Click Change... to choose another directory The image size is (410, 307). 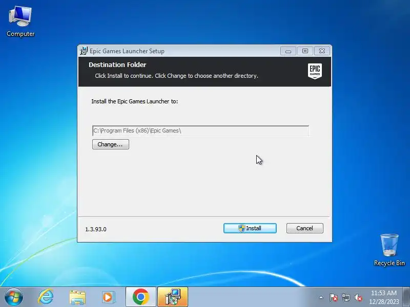110,144
